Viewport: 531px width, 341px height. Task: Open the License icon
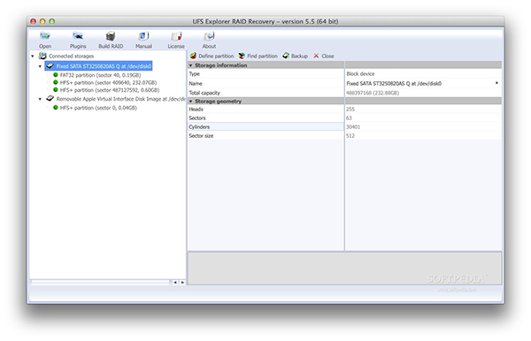(x=176, y=35)
